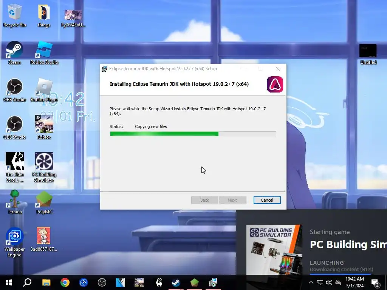Switch to the JDK installer taskbar item
This screenshot has height=290, width=387.
click(213, 282)
